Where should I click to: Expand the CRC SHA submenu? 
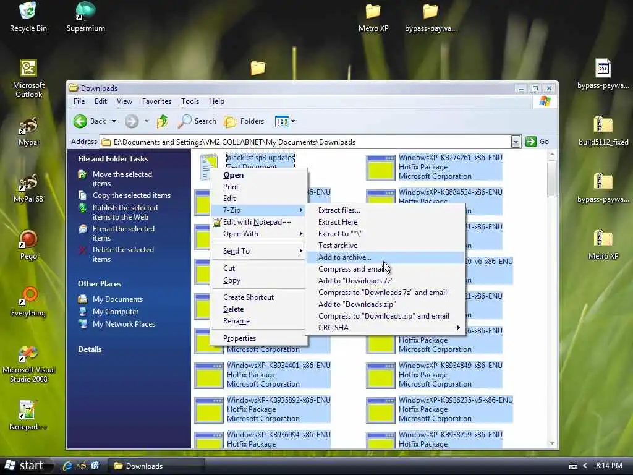[x=386, y=328]
